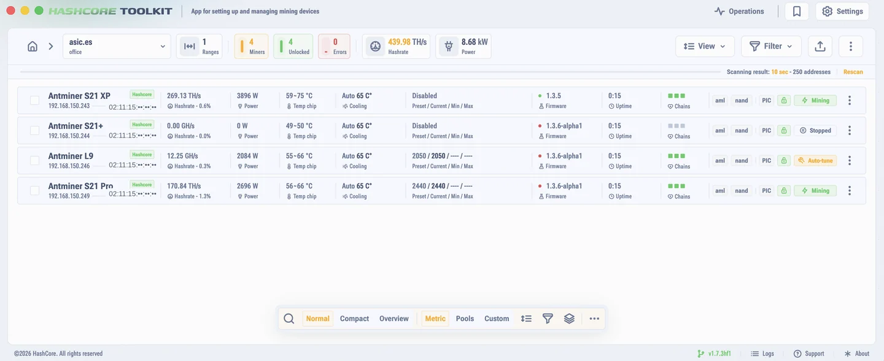Viewport: 884px width, 361px height.
Task: Click the funnel filter icon in bottom toolbar
Action: click(548, 319)
